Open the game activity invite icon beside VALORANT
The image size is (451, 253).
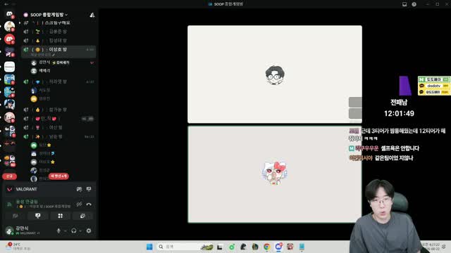point(80,189)
